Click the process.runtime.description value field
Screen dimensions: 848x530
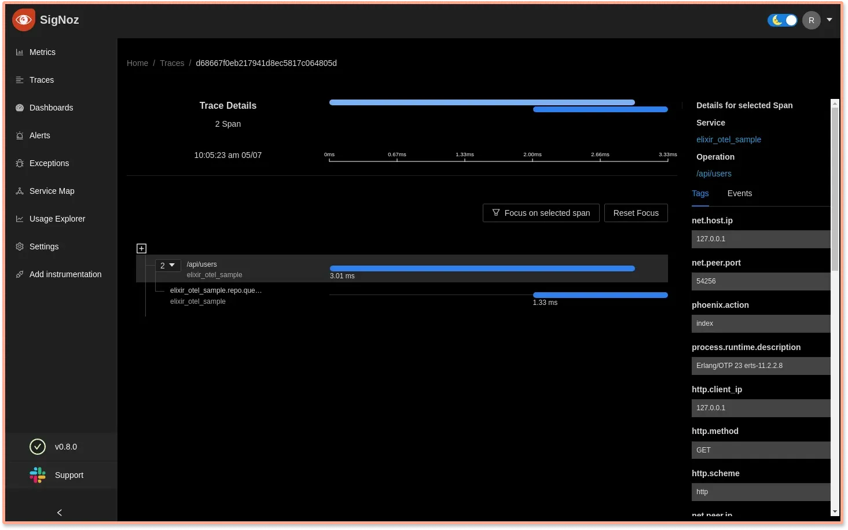click(x=761, y=366)
